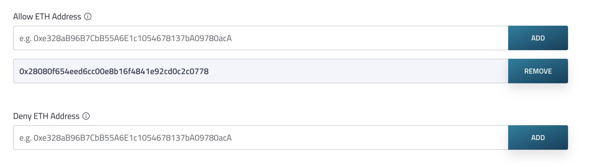The width and height of the screenshot is (596, 166).
Task: Show the Allow ETH Address help tooltip icon
Action: [88, 17]
